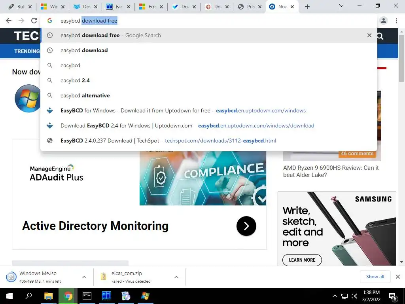405x304 pixels.
Task: Close the active 'Now' tab
Action: pyautogui.click(x=292, y=7)
